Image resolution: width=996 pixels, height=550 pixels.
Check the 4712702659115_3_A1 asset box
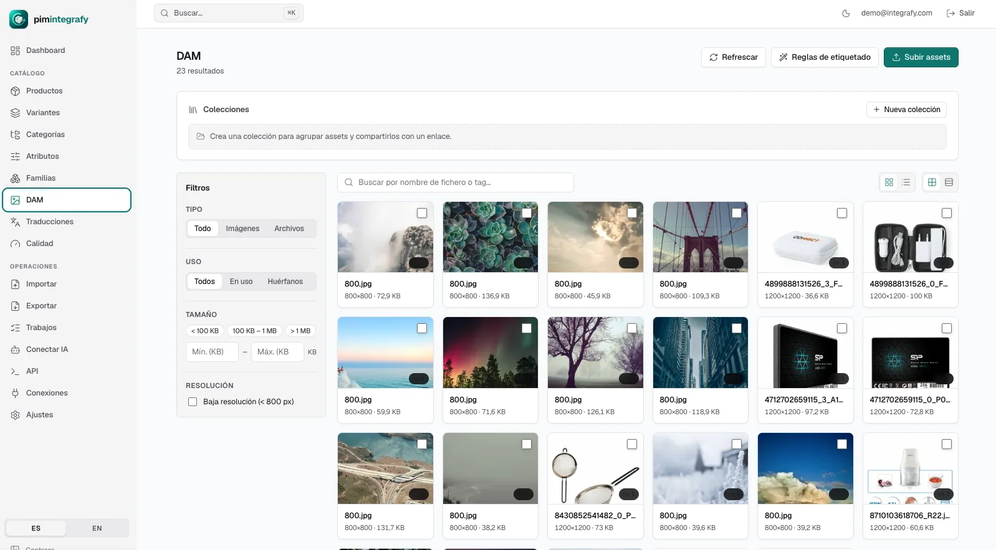(x=842, y=328)
